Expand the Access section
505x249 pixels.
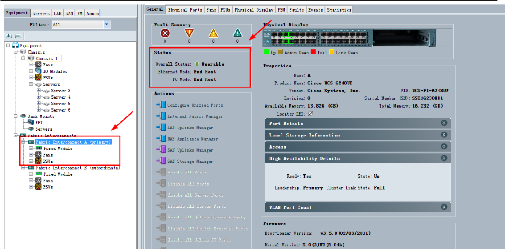pos(444,146)
